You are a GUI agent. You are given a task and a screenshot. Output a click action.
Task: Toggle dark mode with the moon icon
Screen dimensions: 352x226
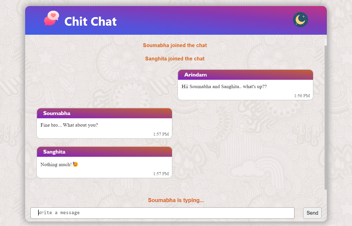click(x=300, y=20)
